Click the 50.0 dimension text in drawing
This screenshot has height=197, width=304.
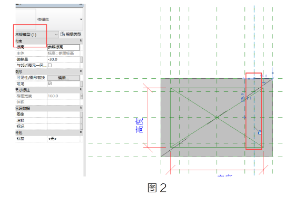pyautogui.click(x=263, y=76)
